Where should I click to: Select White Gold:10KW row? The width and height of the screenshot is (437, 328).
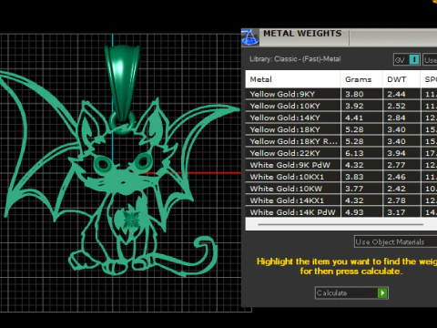coord(341,189)
